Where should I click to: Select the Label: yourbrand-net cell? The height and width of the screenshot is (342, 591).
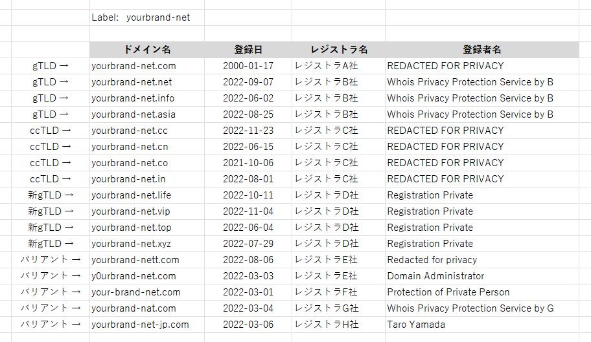tap(147, 17)
